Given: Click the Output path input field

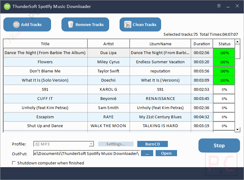Looking at the screenshot, I should point(87,153).
